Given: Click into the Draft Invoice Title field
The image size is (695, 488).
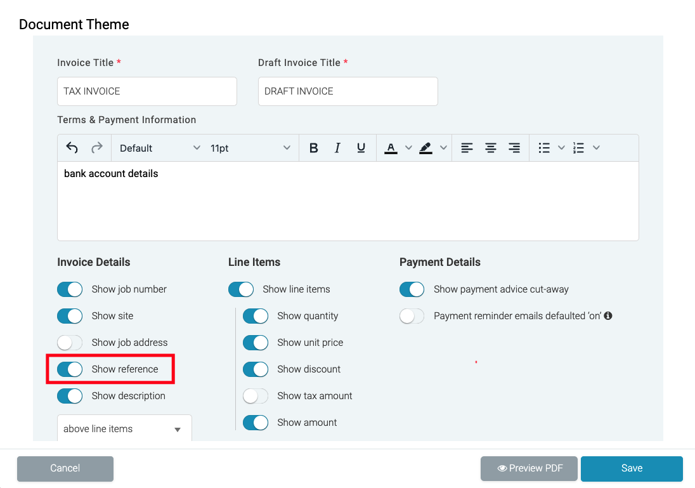Looking at the screenshot, I should (x=348, y=91).
